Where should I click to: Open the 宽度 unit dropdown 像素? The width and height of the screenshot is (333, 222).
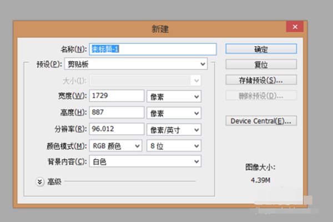174,97
